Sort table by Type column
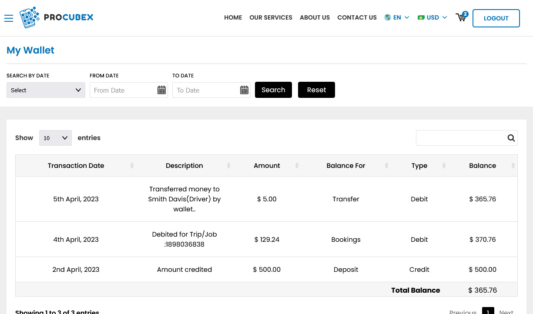The width and height of the screenshot is (533, 314). [x=419, y=166]
